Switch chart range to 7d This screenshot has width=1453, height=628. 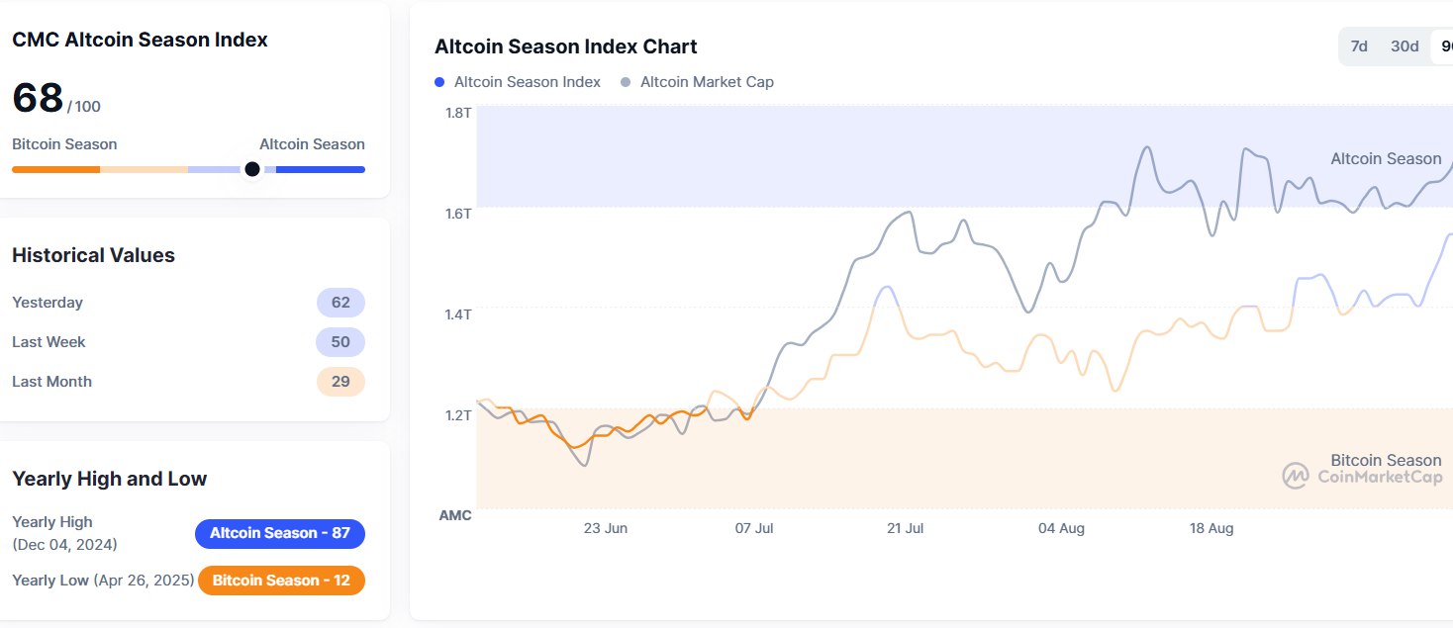1359,46
